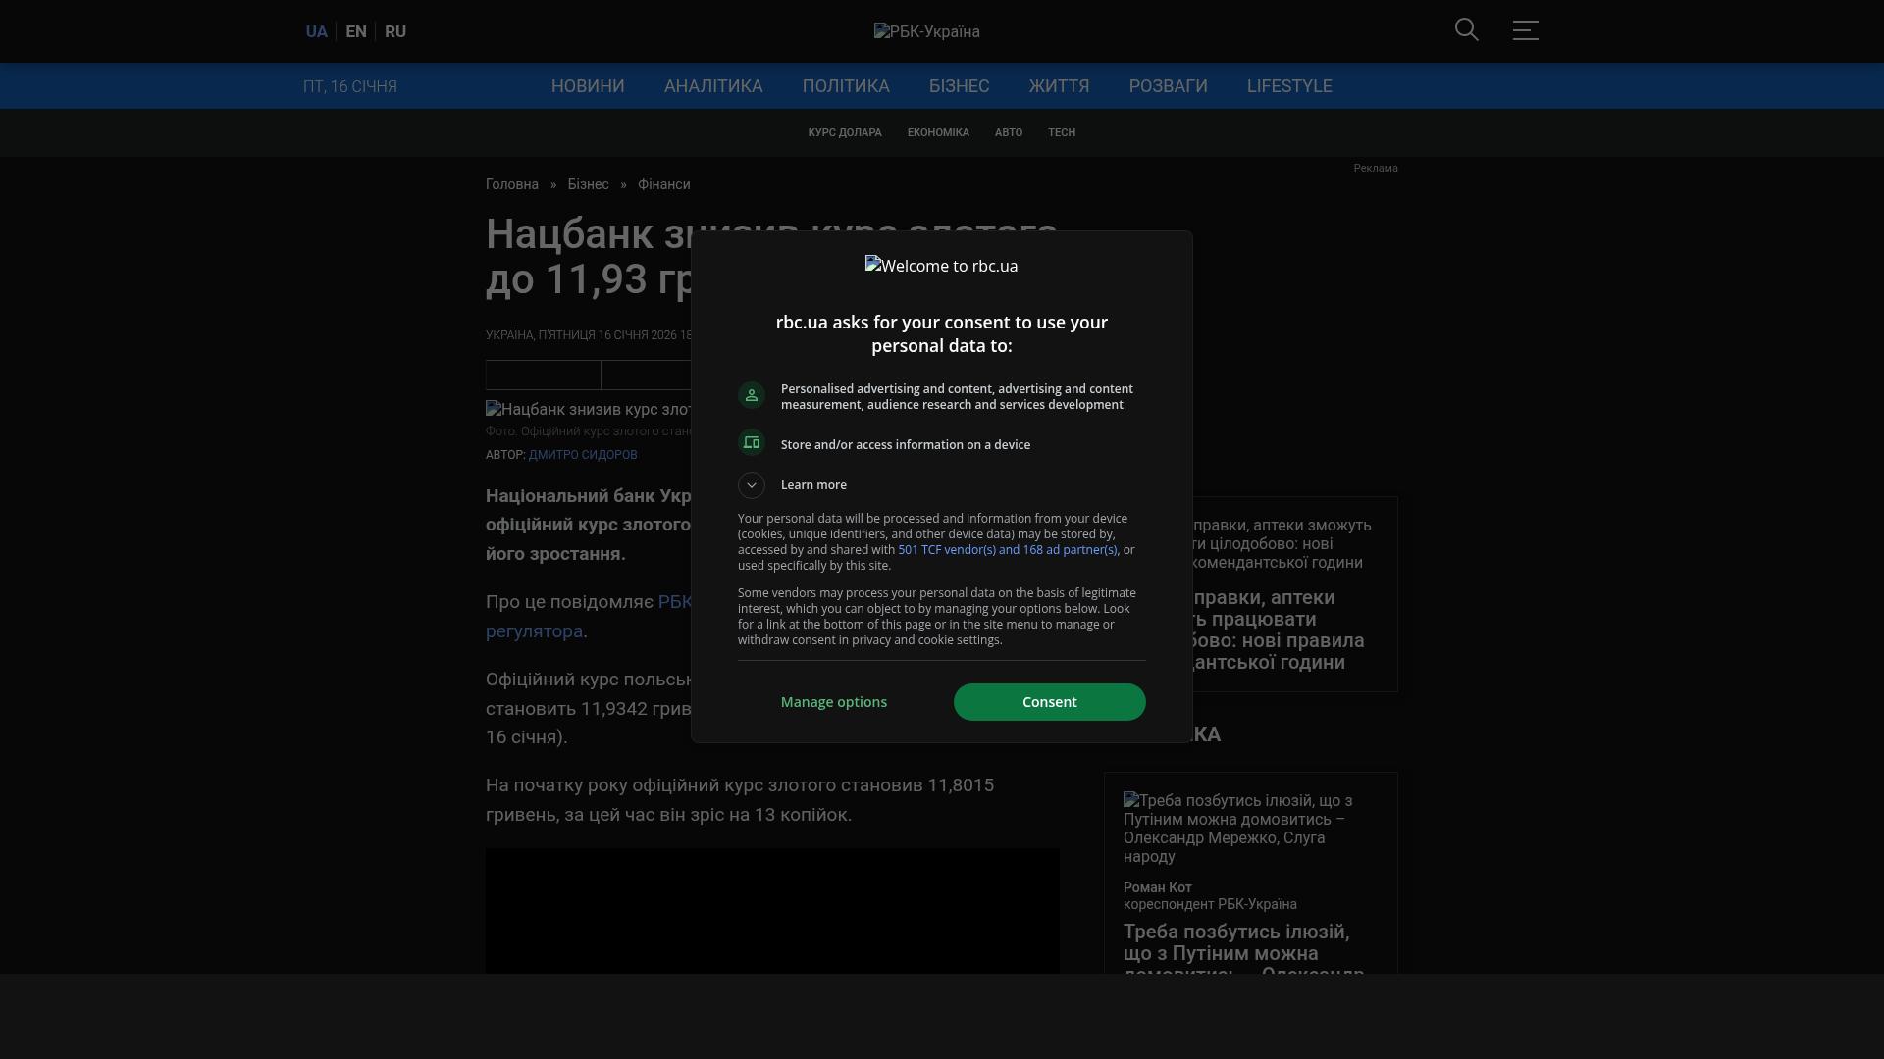Click the Consent button

(1049, 702)
